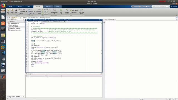The height and width of the screenshot is (100, 178).
Task: Click 'Meshing creation' in address path
Action: point(45,18)
